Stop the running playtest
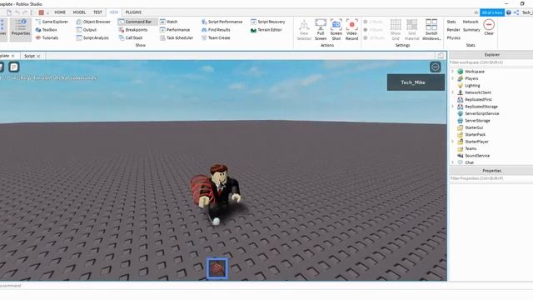The image size is (533, 300). point(41,12)
